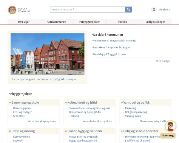Open the Min side link
The image size is (179, 143).
click(164, 10)
